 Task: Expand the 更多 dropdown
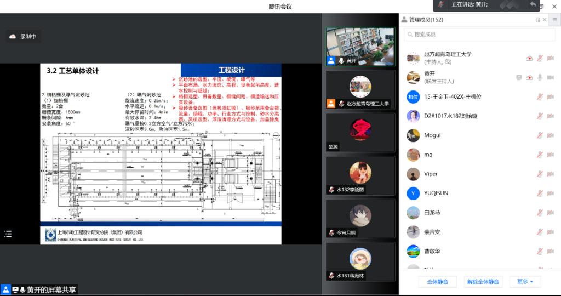[525, 282]
